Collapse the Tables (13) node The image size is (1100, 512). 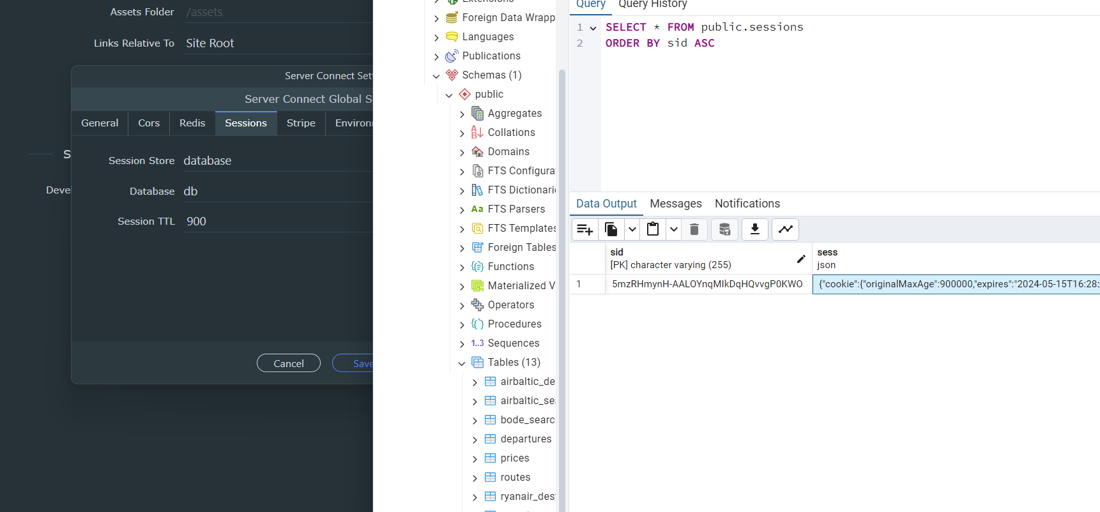(462, 363)
